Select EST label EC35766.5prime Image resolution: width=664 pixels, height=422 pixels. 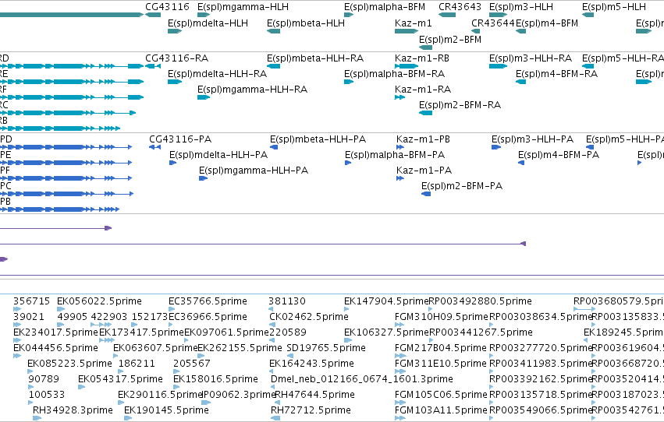tap(208, 301)
